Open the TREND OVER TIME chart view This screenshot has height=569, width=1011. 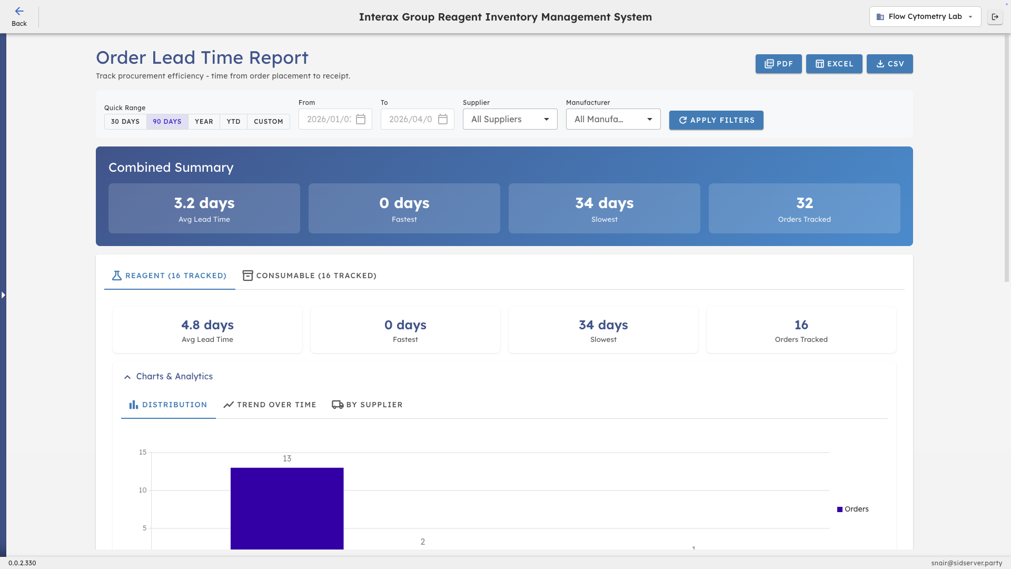coord(270,405)
